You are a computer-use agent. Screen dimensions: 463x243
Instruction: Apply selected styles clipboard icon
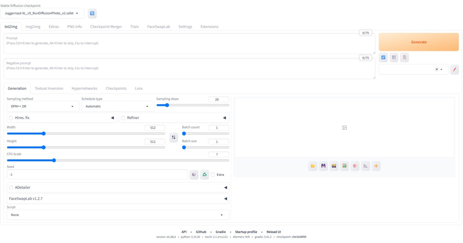(404, 57)
